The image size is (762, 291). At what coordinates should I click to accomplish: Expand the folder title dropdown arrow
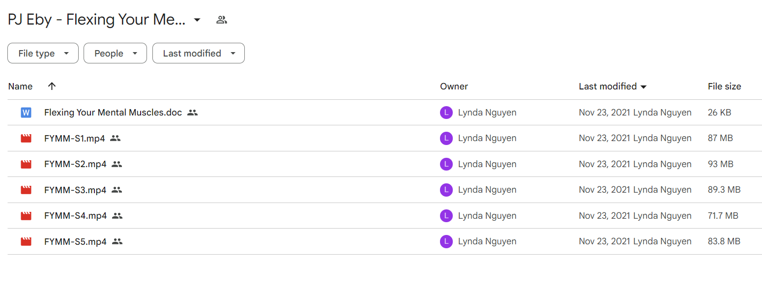pyautogui.click(x=197, y=20)
